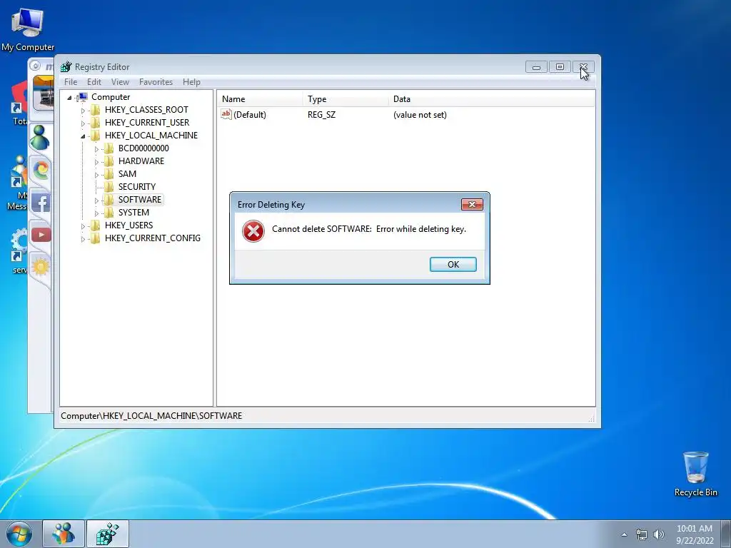Viewport: 731px width, 548px height.
Task: Open the Favorites menu
Action: click(x=156, y=82)
